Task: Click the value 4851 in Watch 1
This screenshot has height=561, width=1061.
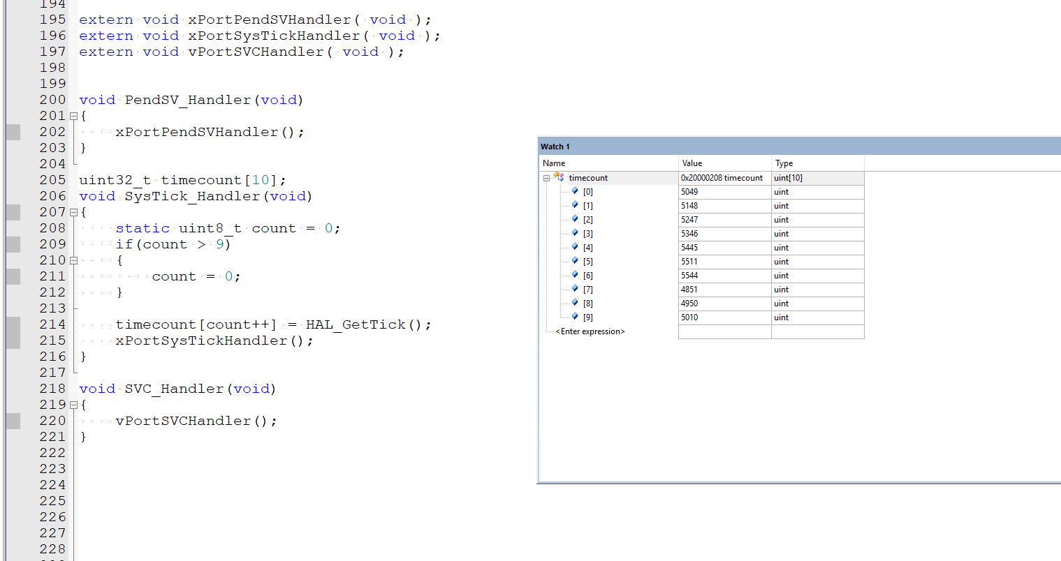Action: [x=689, y=290]
